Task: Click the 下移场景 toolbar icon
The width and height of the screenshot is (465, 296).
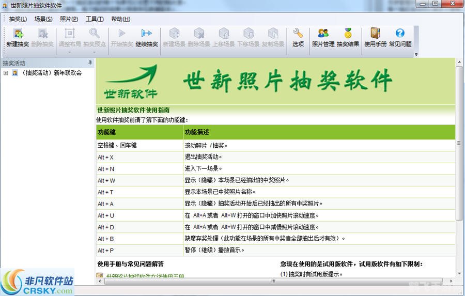Action: tap(249, 33)
